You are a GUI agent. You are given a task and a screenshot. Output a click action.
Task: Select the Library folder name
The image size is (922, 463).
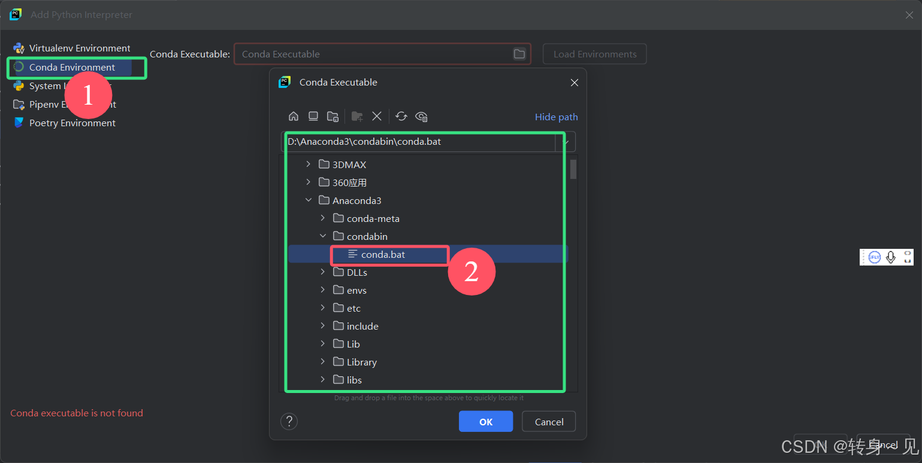362,362
